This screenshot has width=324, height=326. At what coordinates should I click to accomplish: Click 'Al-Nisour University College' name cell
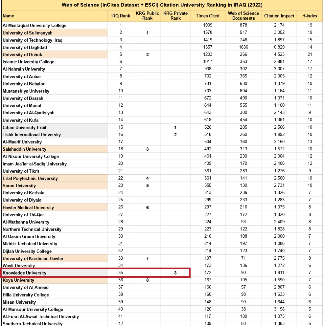click(55, 157)
